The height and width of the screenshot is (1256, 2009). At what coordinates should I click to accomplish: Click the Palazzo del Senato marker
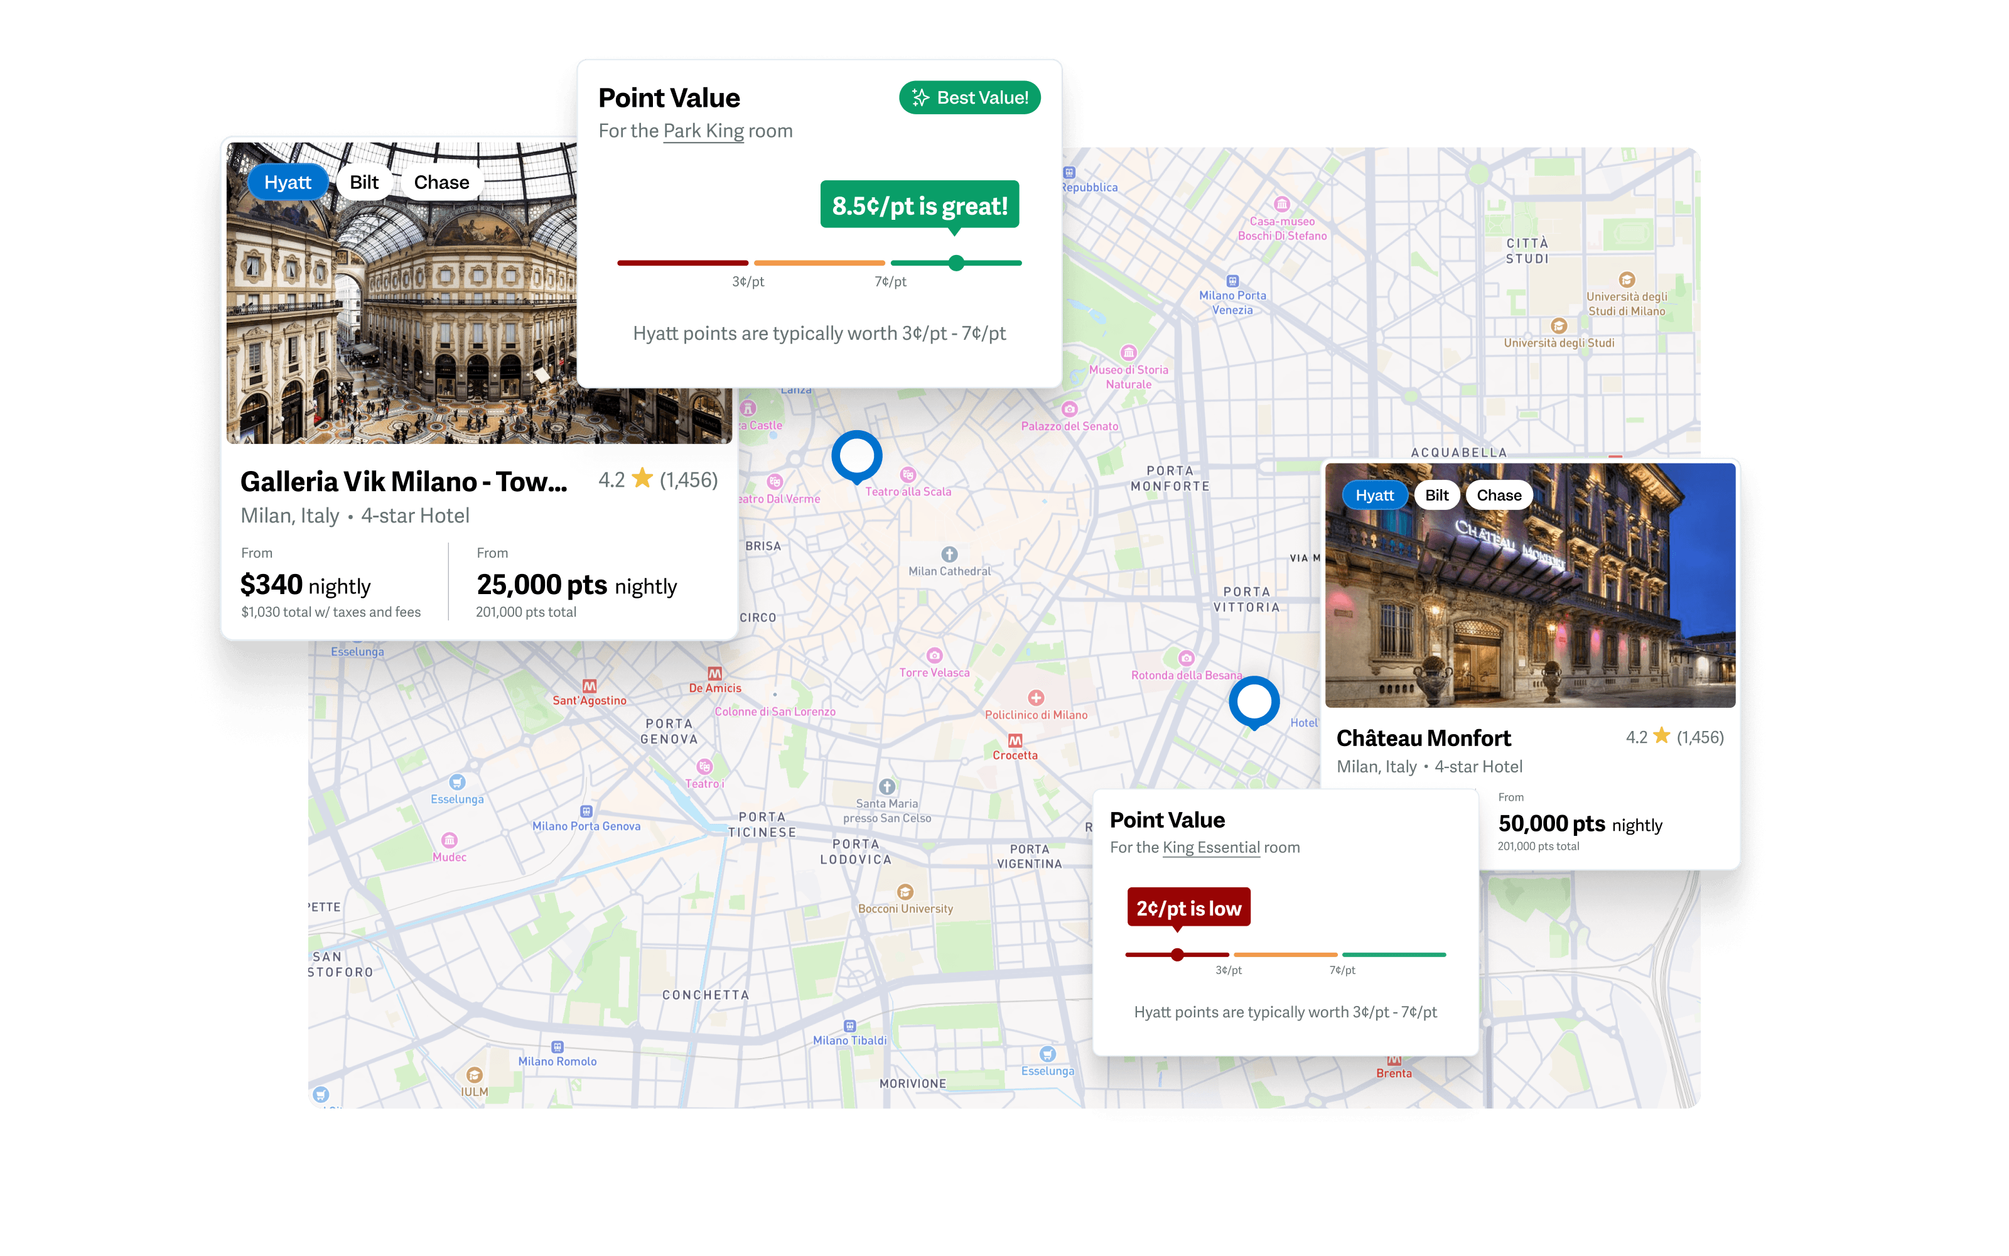[1069, 409]
